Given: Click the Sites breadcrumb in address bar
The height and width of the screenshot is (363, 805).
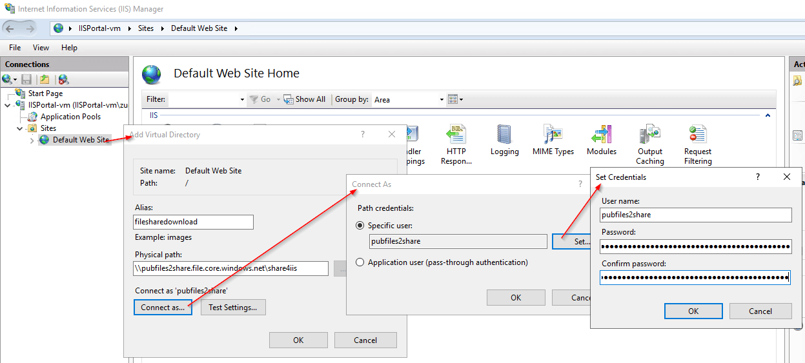Looking at the screenshot, I should (146, 28).
